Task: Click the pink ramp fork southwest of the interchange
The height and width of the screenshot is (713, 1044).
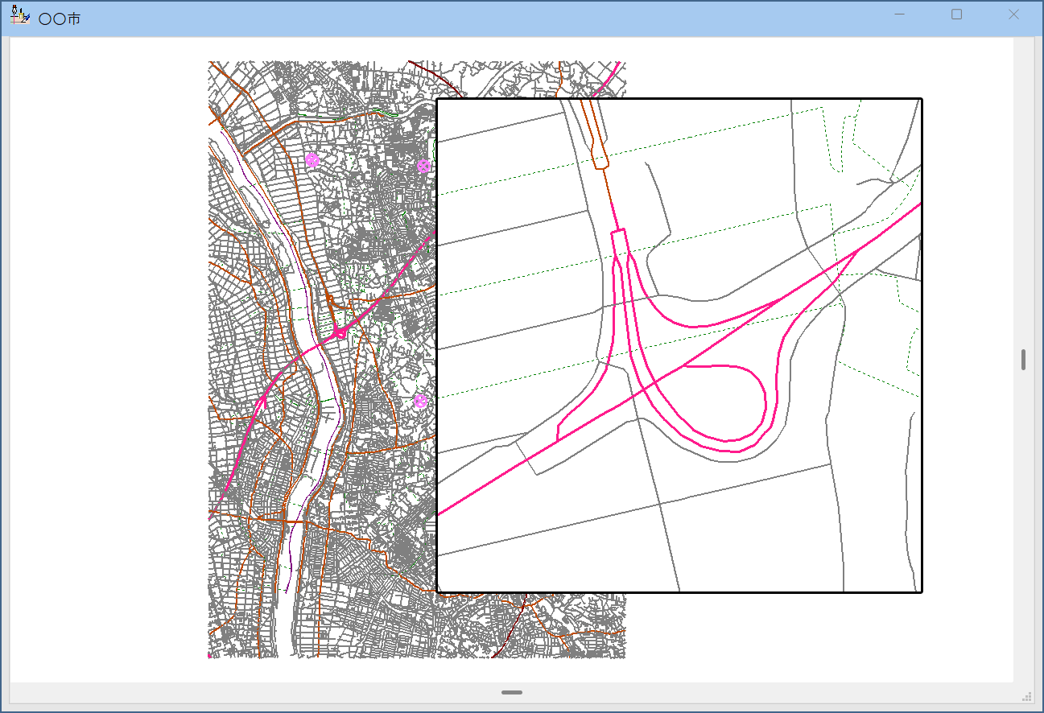Action: [x=263, y=400]
